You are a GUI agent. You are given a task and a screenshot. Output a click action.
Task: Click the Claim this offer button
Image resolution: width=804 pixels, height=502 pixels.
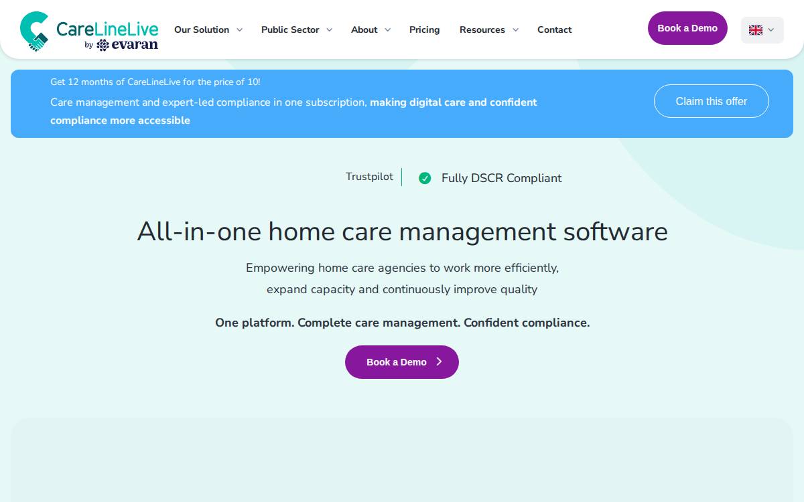tap(712, 101)
